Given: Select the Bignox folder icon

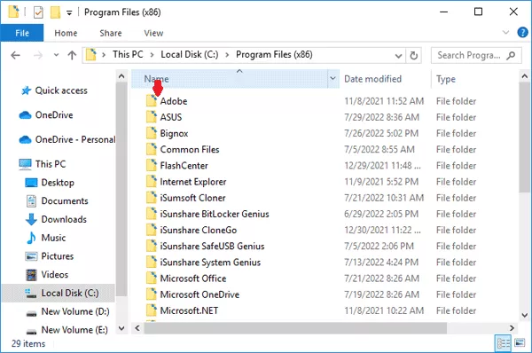Looking at the screenshot, I should click(x=152, y=133).
